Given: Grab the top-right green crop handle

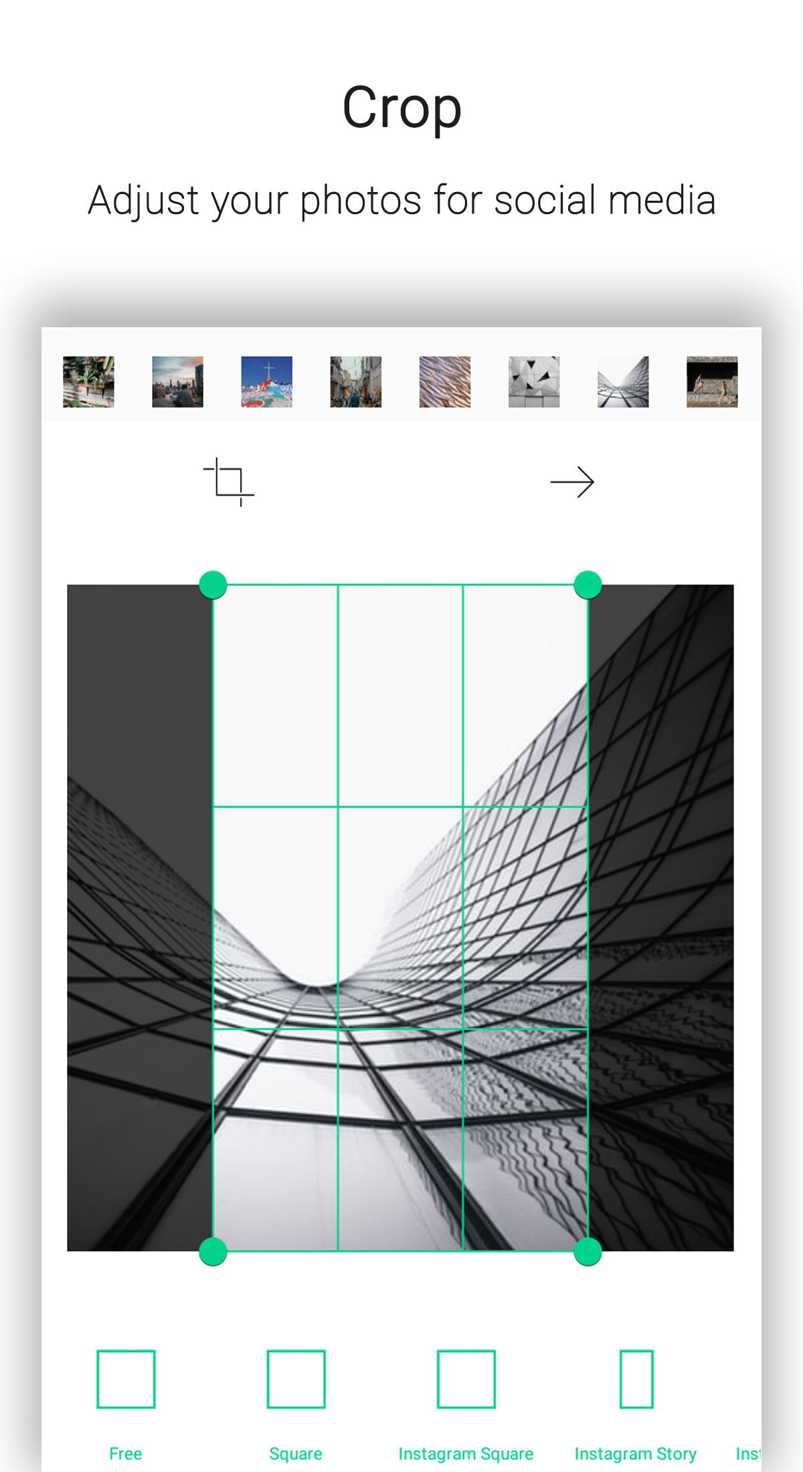Looking at the screenshot, I should pyautogui.click(x=588, y=585).
